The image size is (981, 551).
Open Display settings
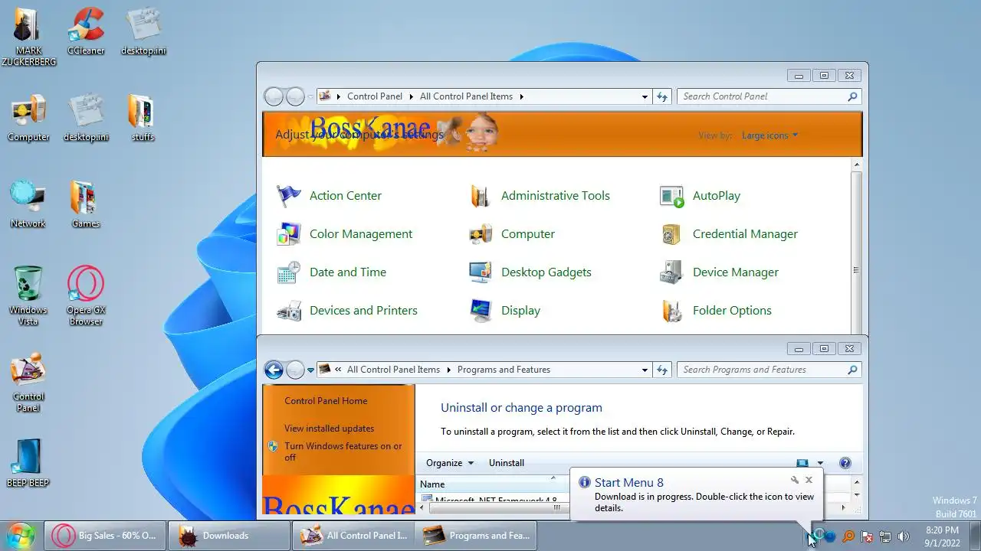(504, 311)
